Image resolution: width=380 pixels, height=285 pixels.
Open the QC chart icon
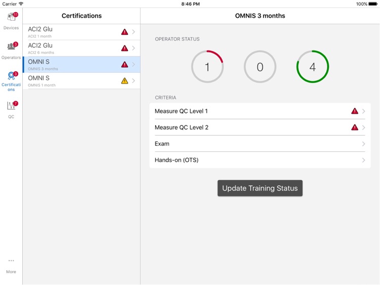pyautogui.click(x=11, y=106)
